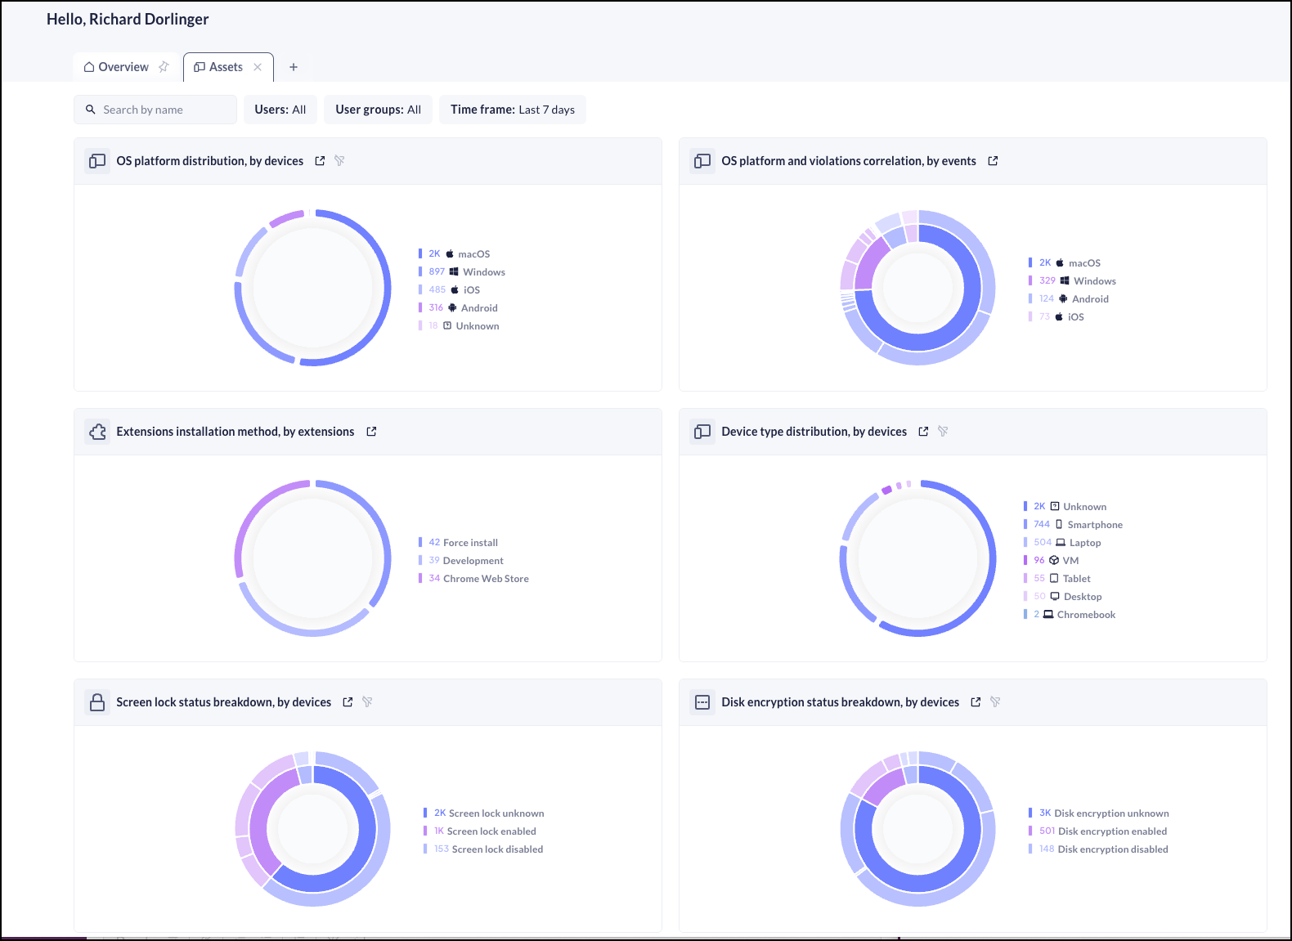Click Disk encryption disabled legend entry
The image size is (1292, 941).
coord(1112,849)
